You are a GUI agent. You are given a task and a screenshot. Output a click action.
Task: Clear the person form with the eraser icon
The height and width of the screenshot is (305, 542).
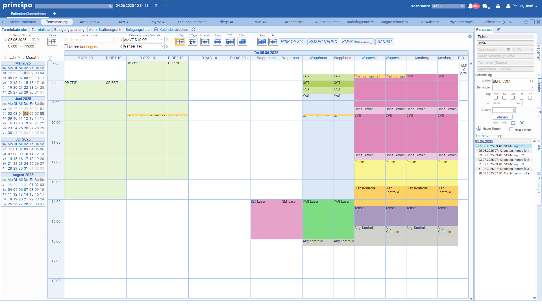[x=498, y=29]
